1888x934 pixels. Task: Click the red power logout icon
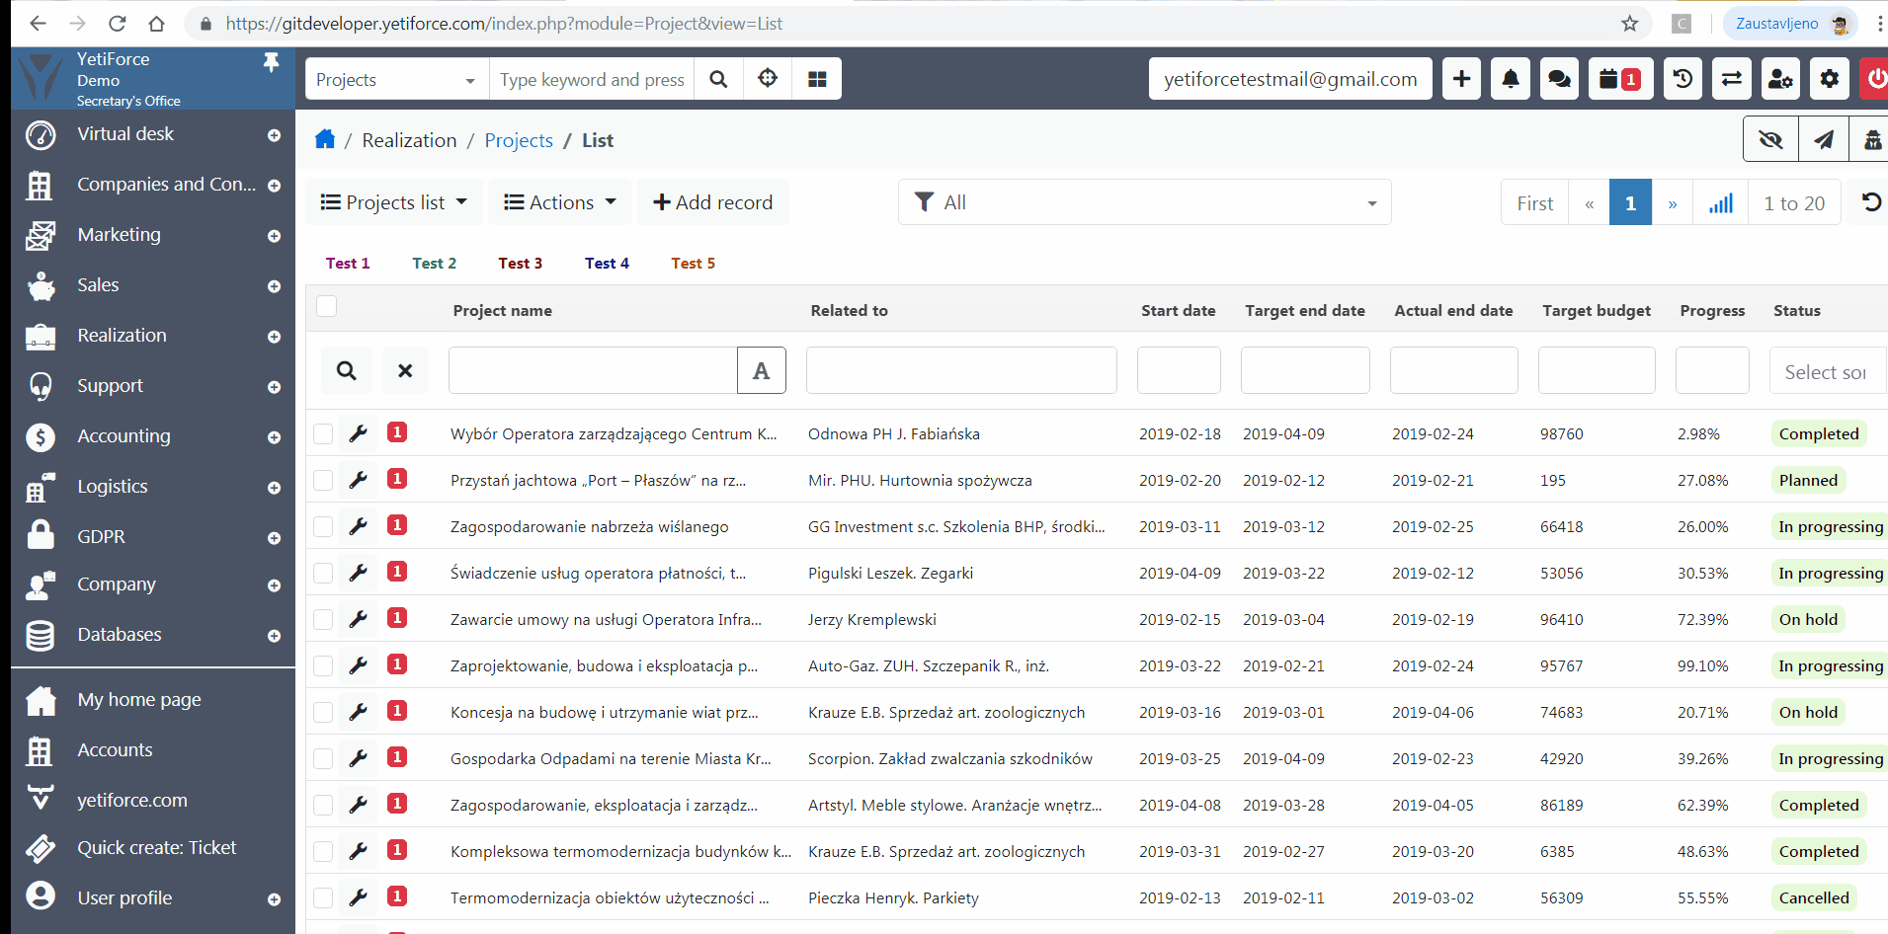(1876, 78)
